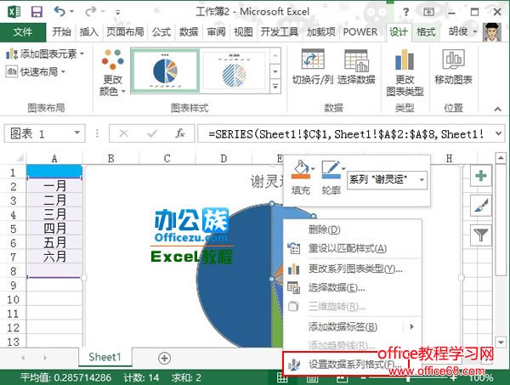Screen dimensions: 510x385
Task: Click chart styles brush button
Action: (480, 206)
